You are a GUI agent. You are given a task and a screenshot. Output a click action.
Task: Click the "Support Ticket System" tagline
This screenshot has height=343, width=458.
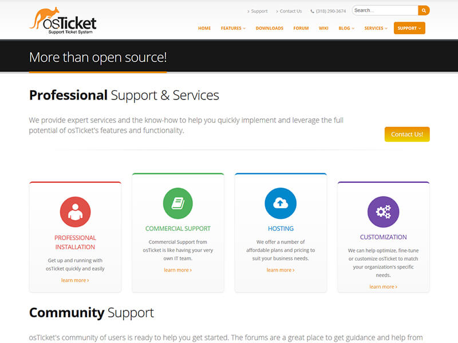[70, 32]
